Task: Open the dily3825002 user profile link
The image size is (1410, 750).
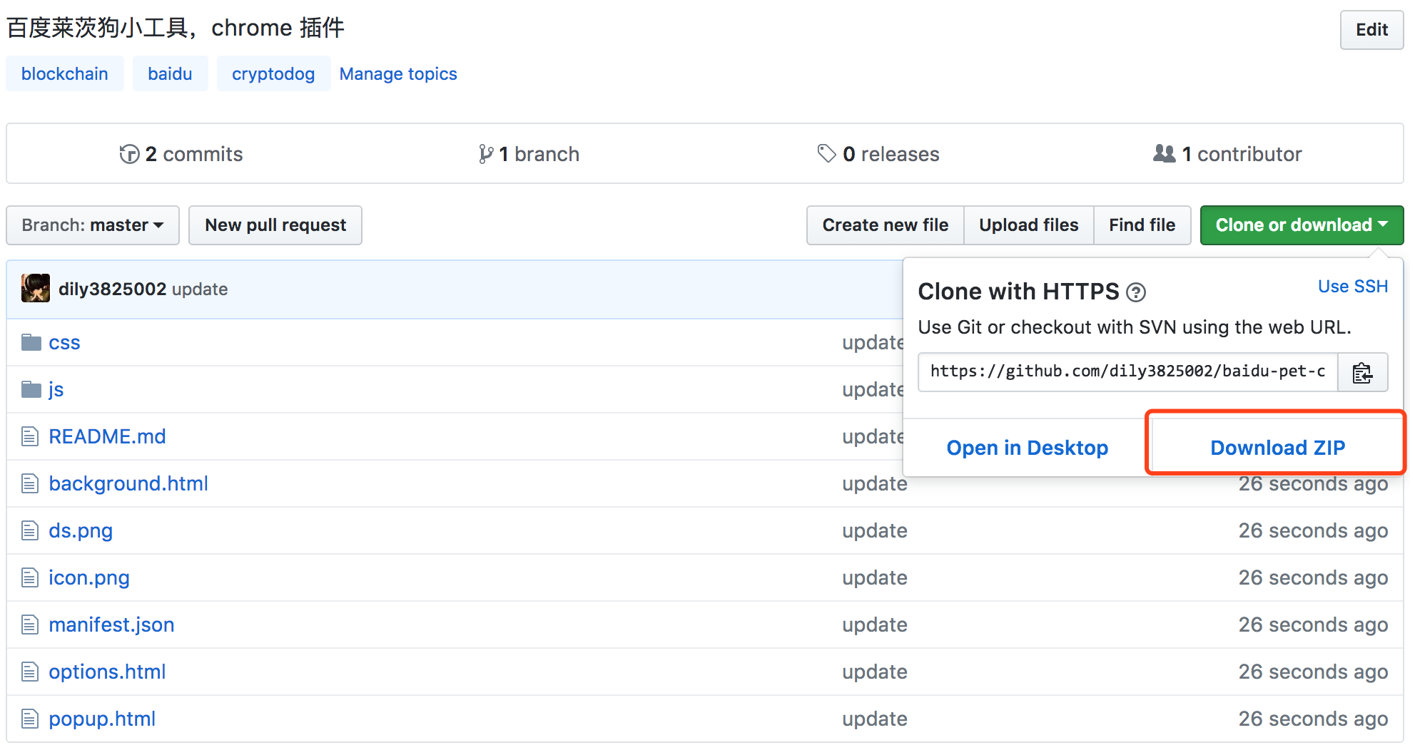Action: 112,289
